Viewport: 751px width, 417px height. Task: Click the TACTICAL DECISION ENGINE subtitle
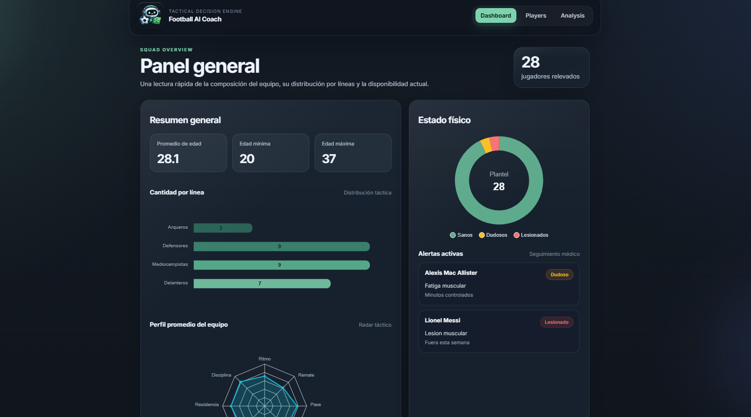click(205, 11)
